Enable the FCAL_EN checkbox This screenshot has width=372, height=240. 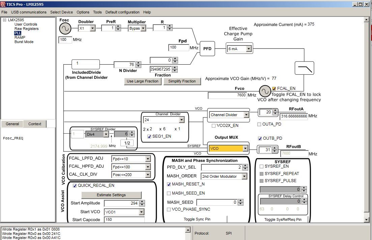pos(274,89)
